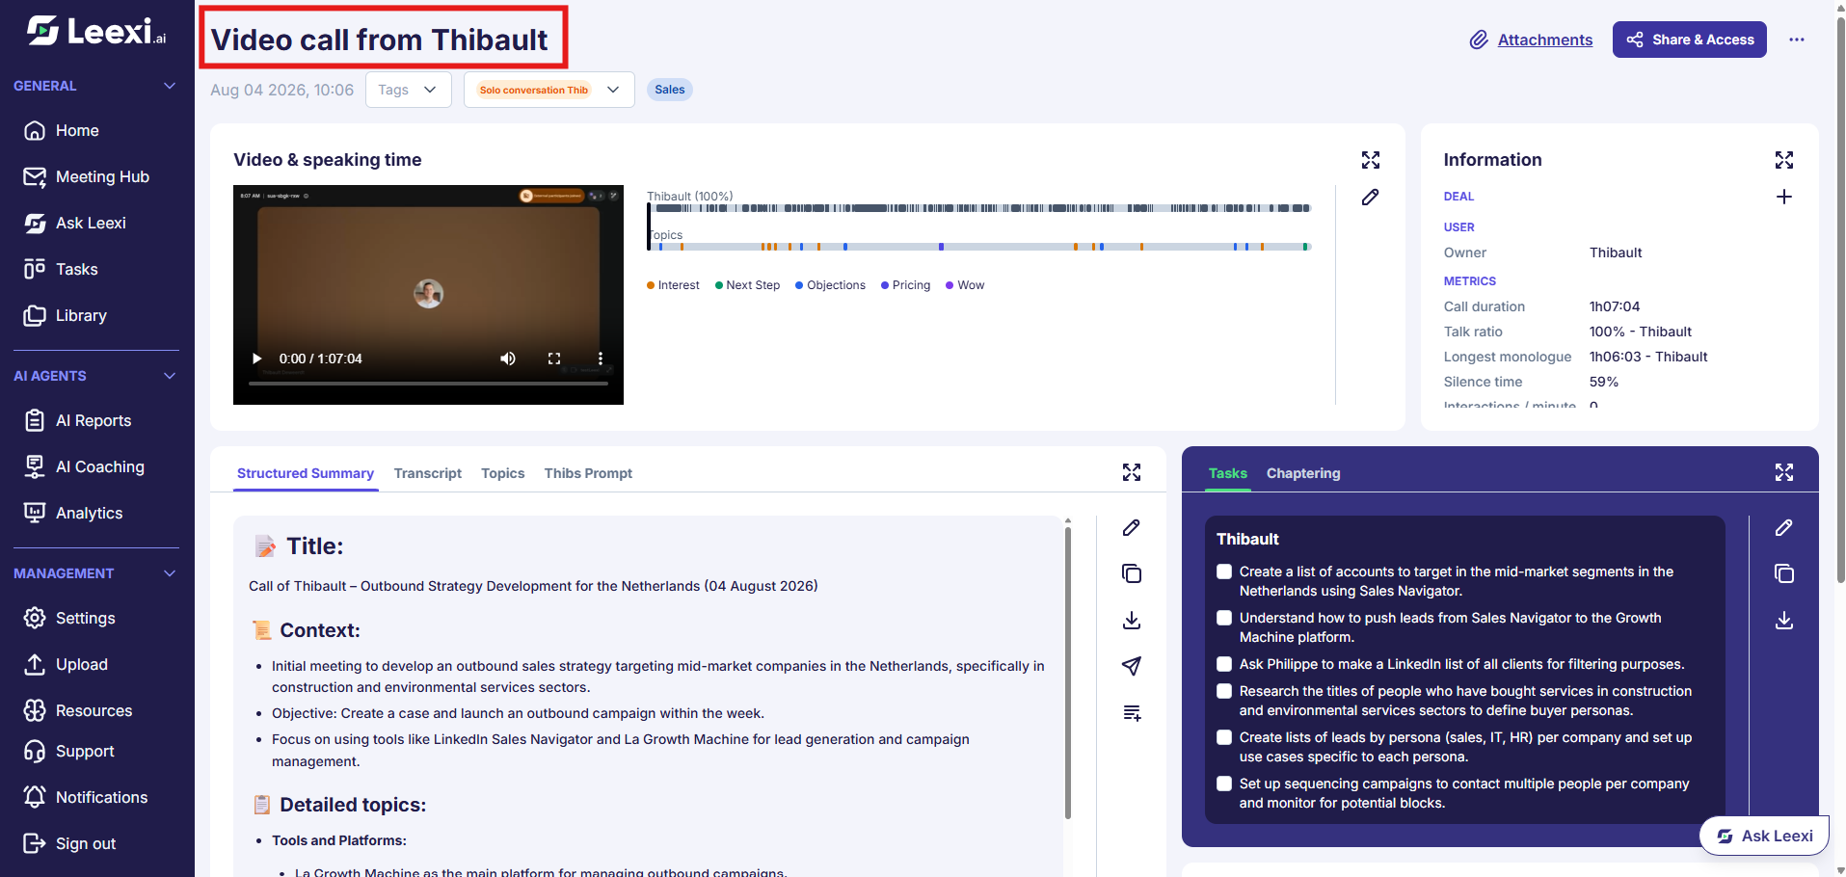Switch to the Chaptering tab
The image size is (1846, 877).
(x=1302, y=473)
